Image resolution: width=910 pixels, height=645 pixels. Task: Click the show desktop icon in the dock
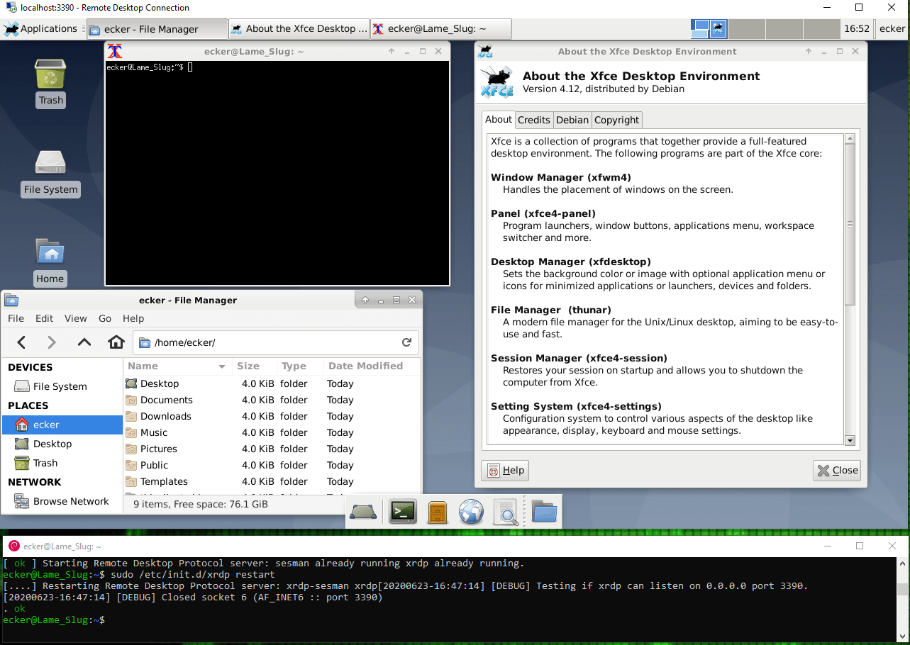coord(363,511)
